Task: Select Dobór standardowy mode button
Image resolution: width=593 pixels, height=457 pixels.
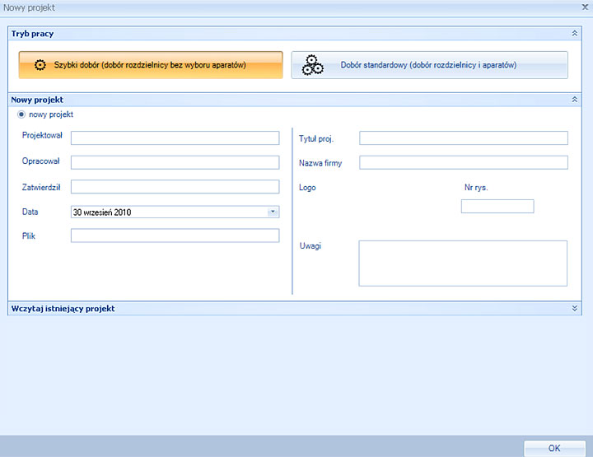Action: [429, 65]
